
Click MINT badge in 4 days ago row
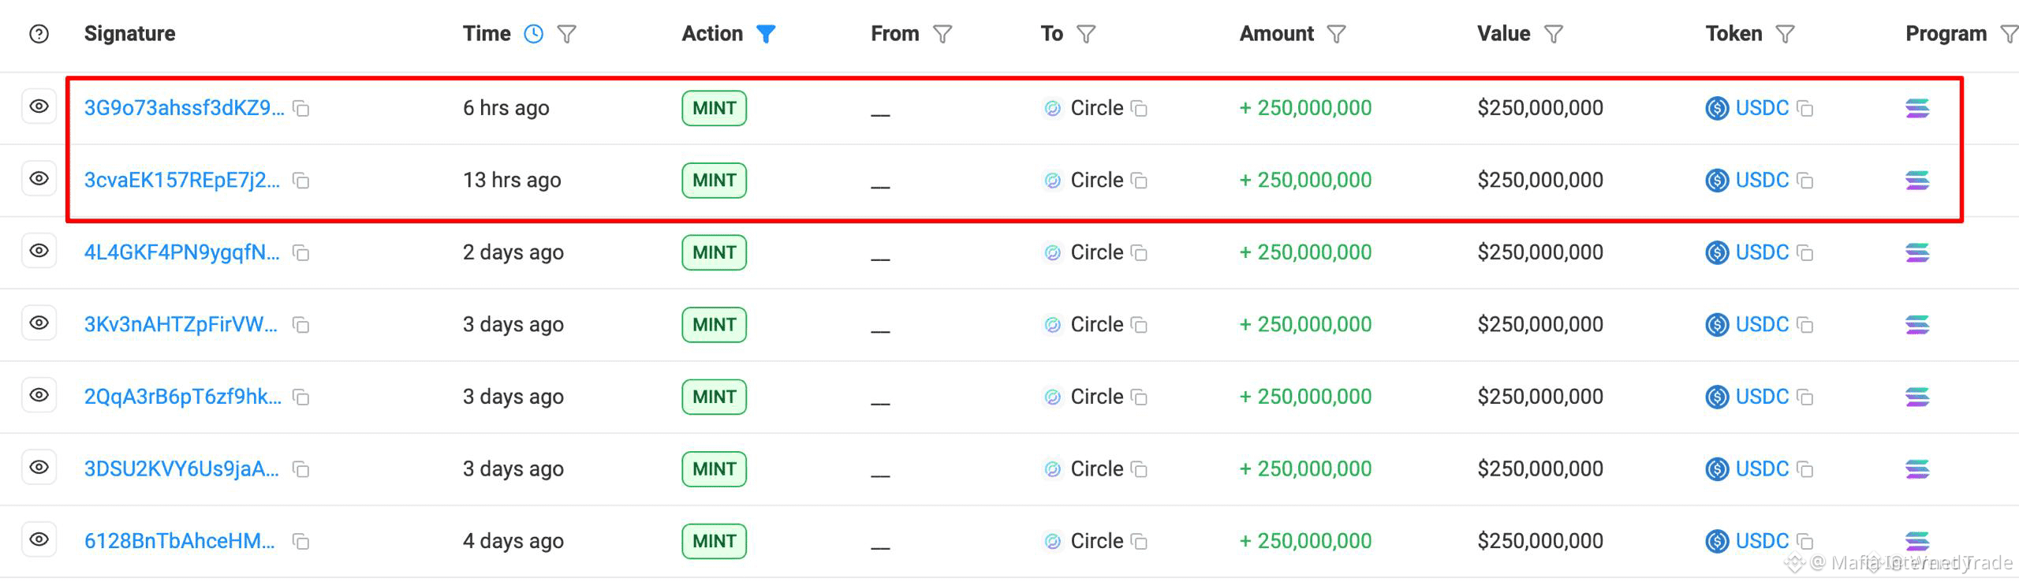(714, 541)
